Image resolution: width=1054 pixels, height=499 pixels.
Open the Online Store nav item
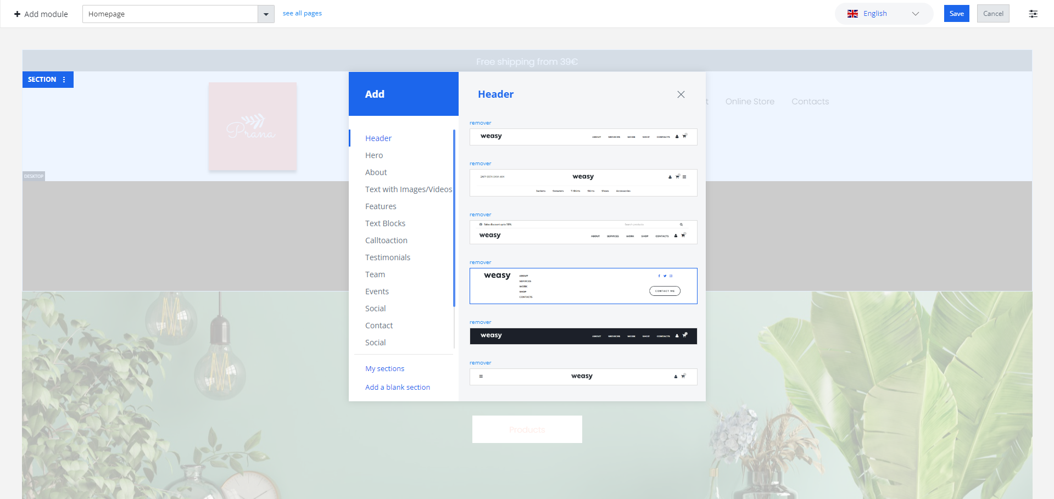click(x=750, y=102)
